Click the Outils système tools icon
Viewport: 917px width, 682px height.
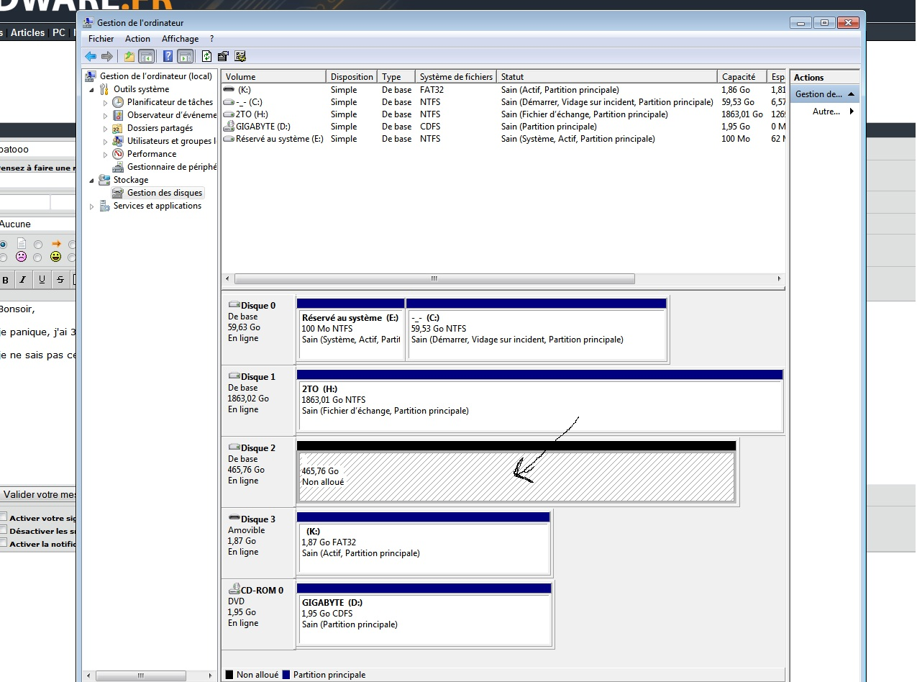(x=105, y=89)
